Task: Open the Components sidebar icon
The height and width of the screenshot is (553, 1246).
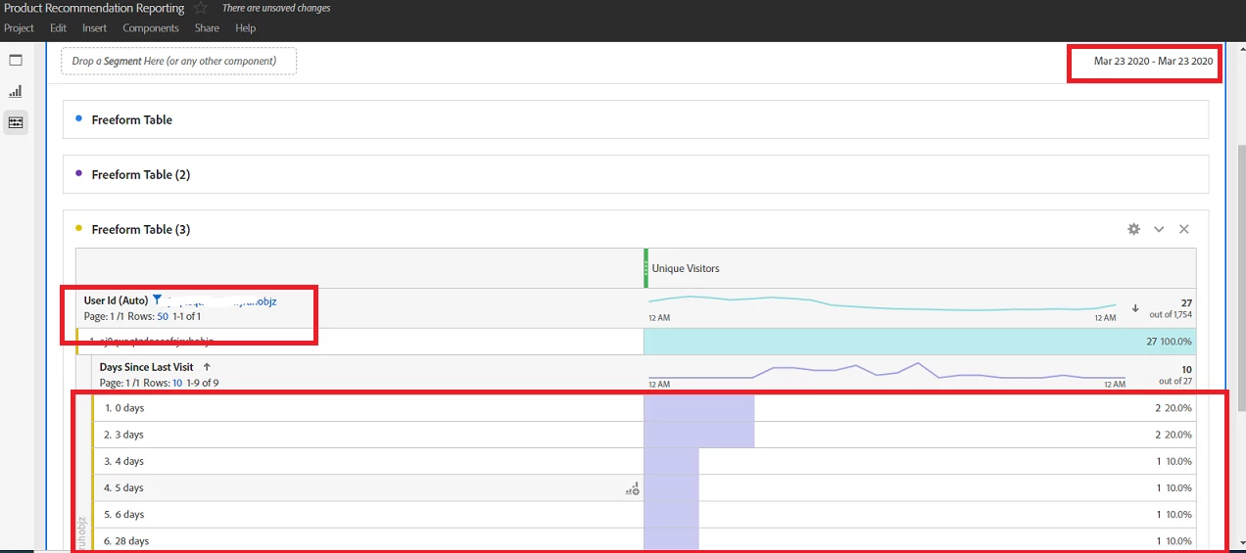Action: coord(16,122)
